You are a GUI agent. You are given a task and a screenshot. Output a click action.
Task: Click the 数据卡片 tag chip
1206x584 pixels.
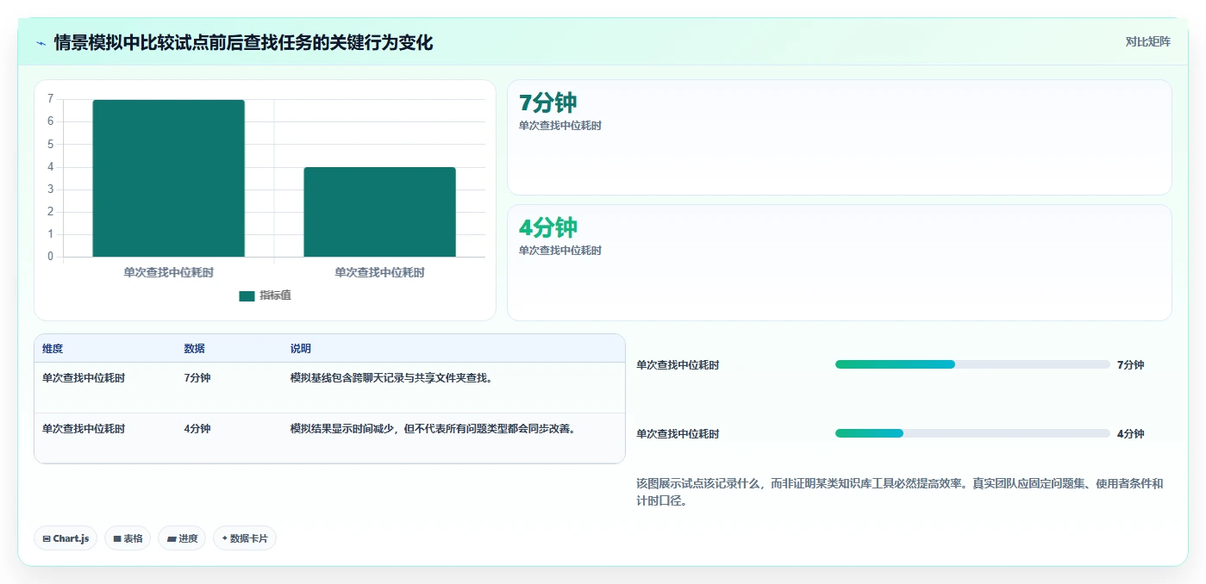pos(245,538)
